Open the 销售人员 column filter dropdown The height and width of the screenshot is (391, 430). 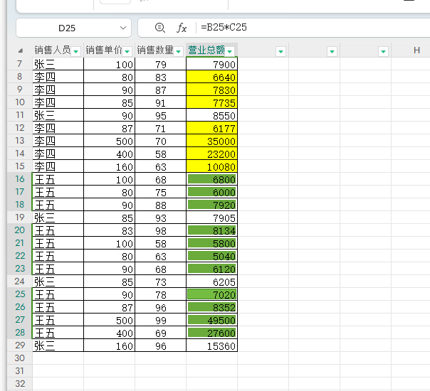(x=76, y=51)
